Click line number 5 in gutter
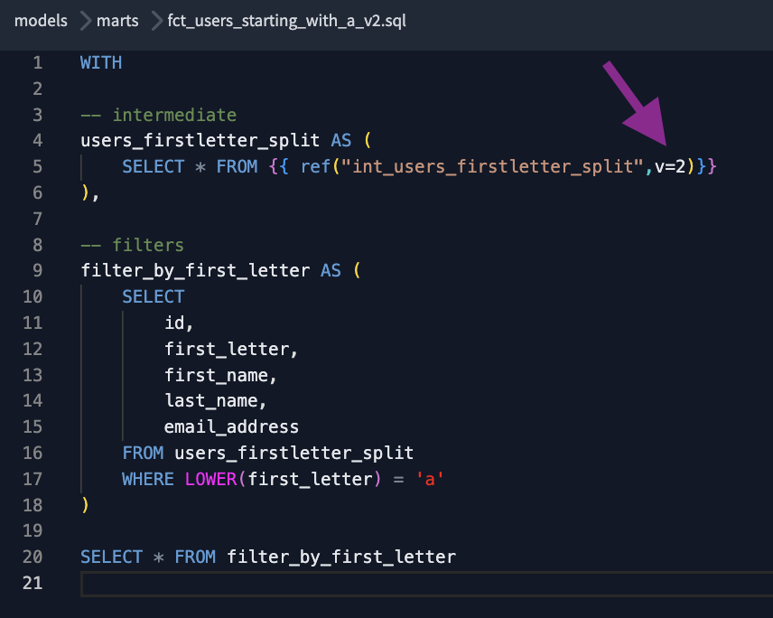The width and height of the screenshot is (773, 618). click(x=37, y=167)
